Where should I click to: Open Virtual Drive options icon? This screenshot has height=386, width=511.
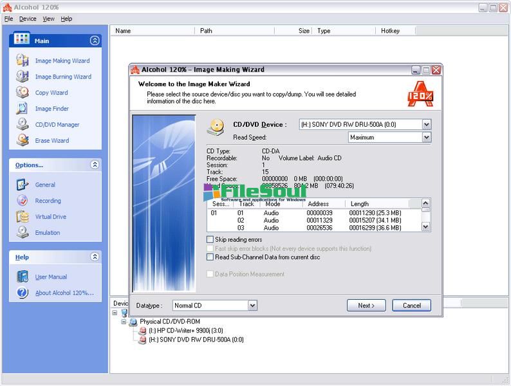(23, 217)
